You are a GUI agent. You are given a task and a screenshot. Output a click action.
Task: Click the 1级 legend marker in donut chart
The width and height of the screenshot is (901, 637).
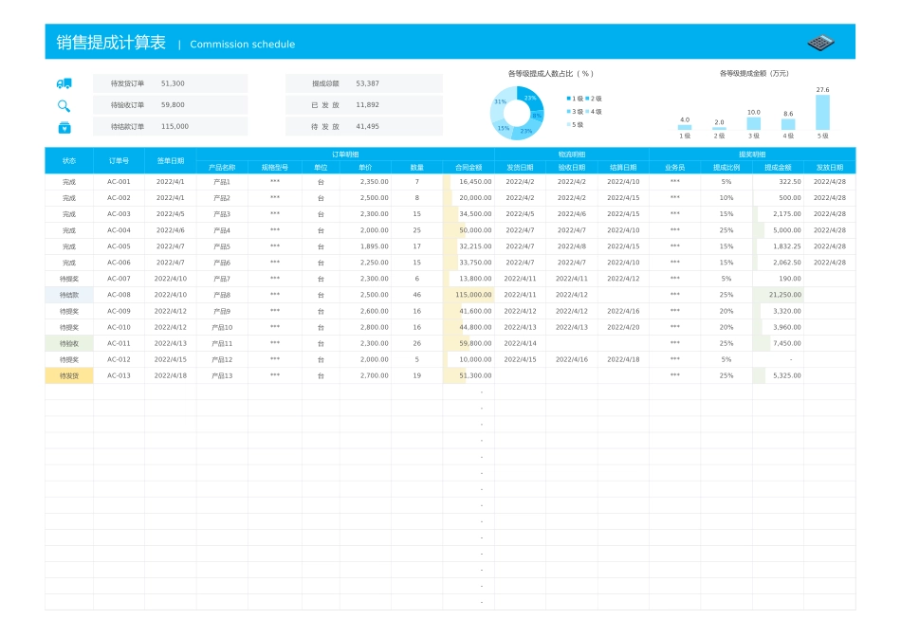tap(569, 99)
